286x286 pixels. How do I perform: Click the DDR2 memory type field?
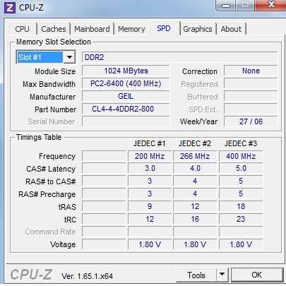tap(180, 57)
